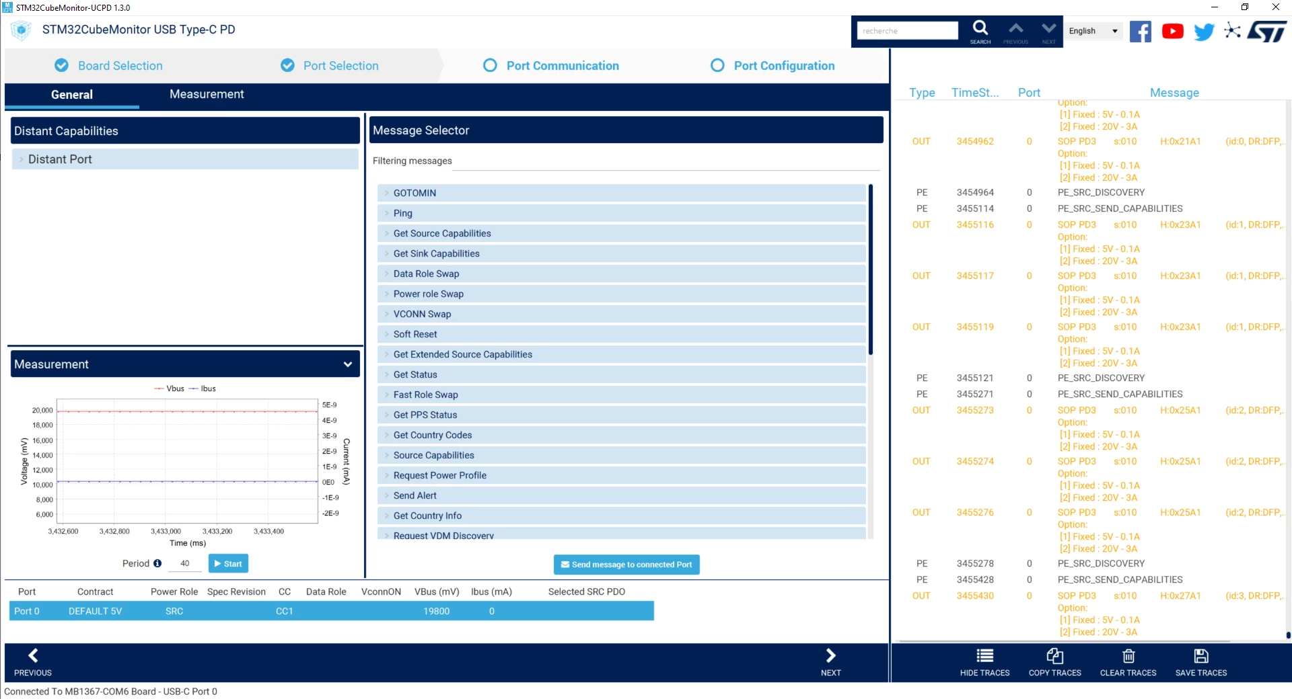Go to previous search result arrow

pos(1015,28)
